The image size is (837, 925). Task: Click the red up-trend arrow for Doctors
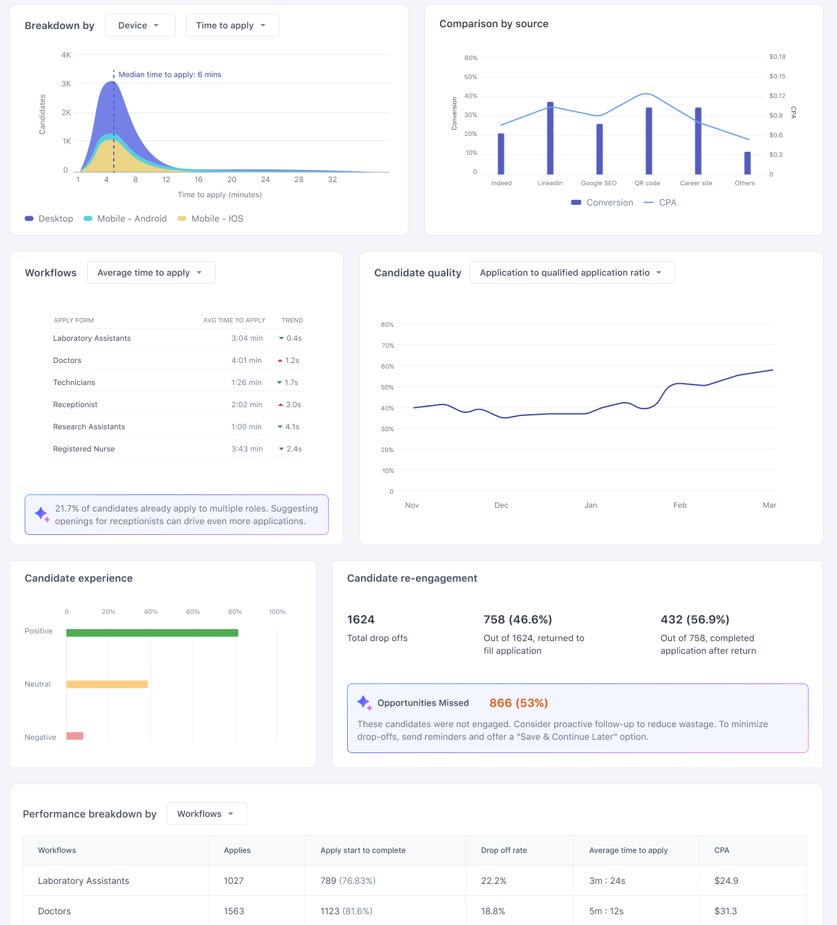[280, 360]
